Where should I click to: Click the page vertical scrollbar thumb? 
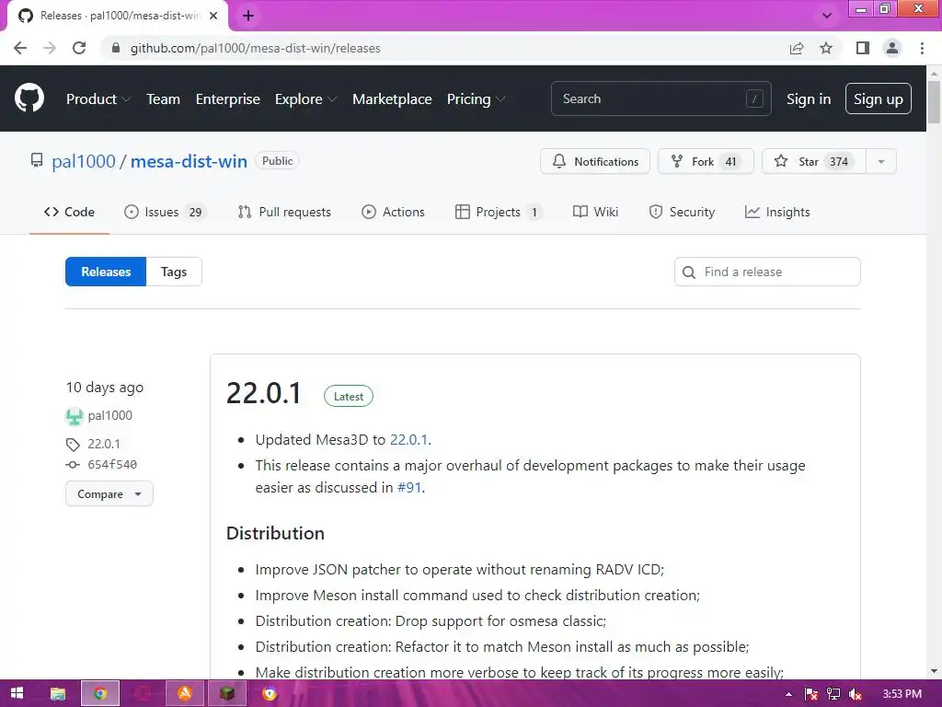coord(934,101)
